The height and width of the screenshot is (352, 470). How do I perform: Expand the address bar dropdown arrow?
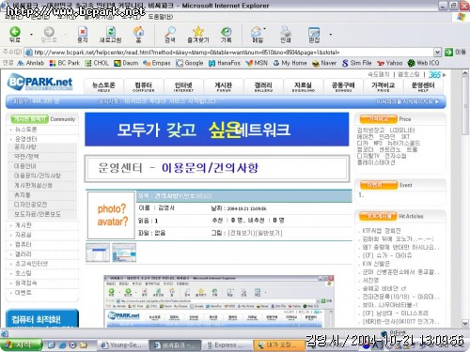click(437, 53)
